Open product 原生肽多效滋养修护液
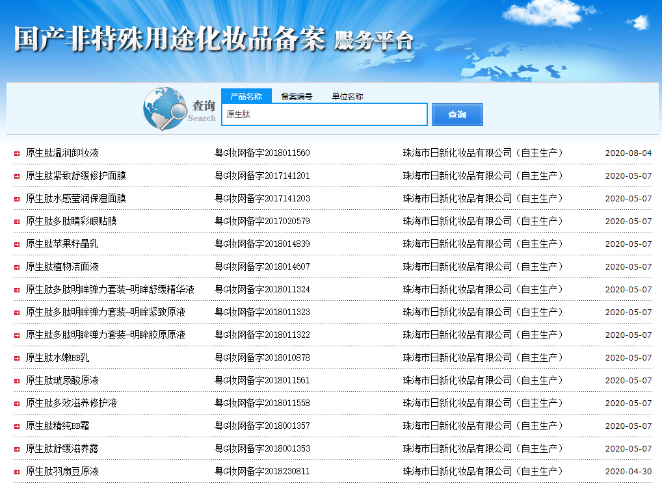Screen dimensions: 662x486 (x=72, y=403)
